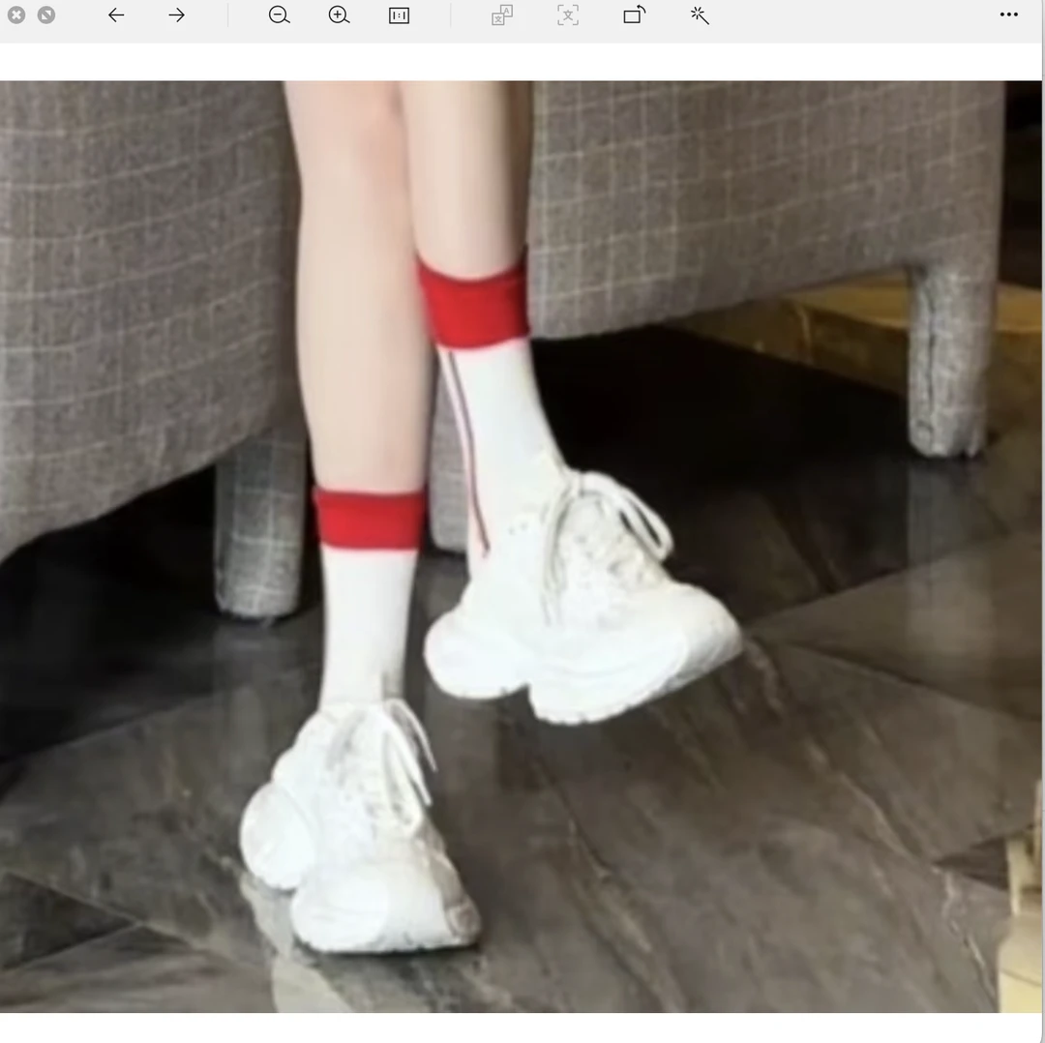Zoom in with the plus magnifier

coord(339,15)
